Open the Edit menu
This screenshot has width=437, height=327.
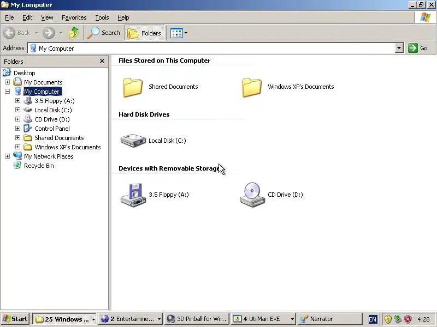coord(27,17)
